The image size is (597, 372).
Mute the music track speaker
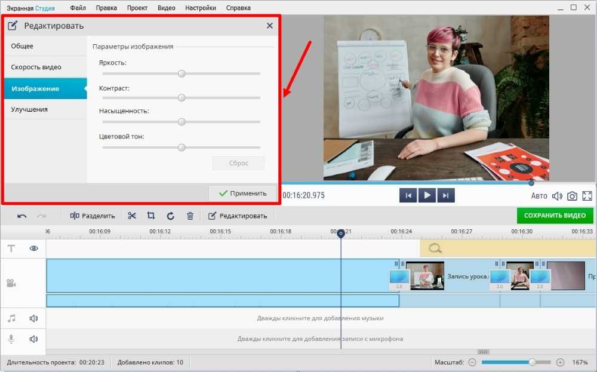(33, 318)
